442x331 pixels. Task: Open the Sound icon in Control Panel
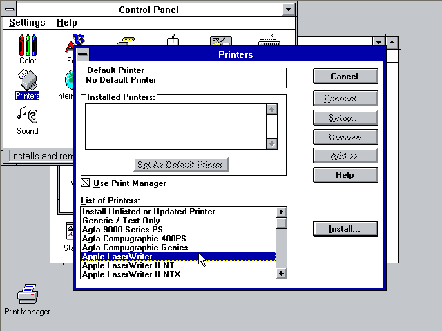(x=28, y=121)
